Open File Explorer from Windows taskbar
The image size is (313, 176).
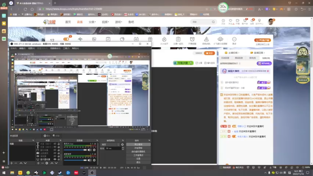pos(12,172)
